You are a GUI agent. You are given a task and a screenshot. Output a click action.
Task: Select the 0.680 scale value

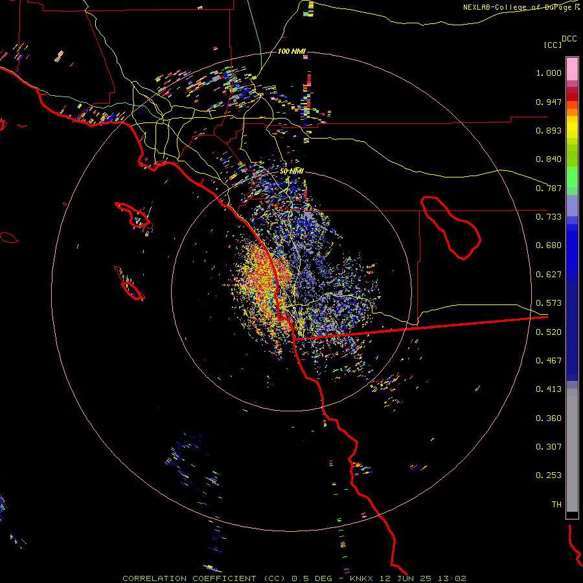pyautogui.click(x=549, y=246)
